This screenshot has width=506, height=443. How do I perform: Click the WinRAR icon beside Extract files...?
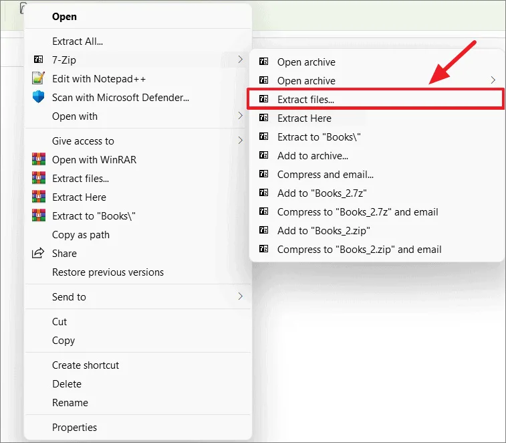(38, 178)
